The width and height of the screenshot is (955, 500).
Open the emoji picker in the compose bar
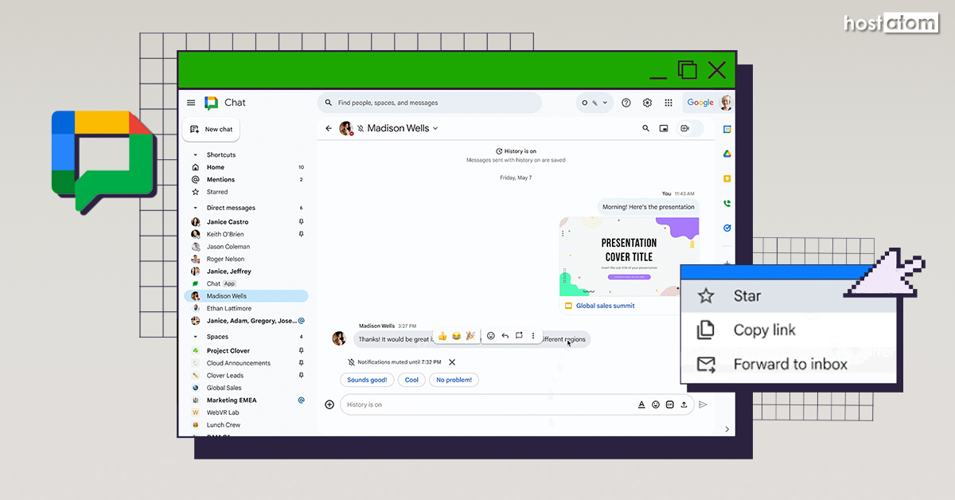655,404
